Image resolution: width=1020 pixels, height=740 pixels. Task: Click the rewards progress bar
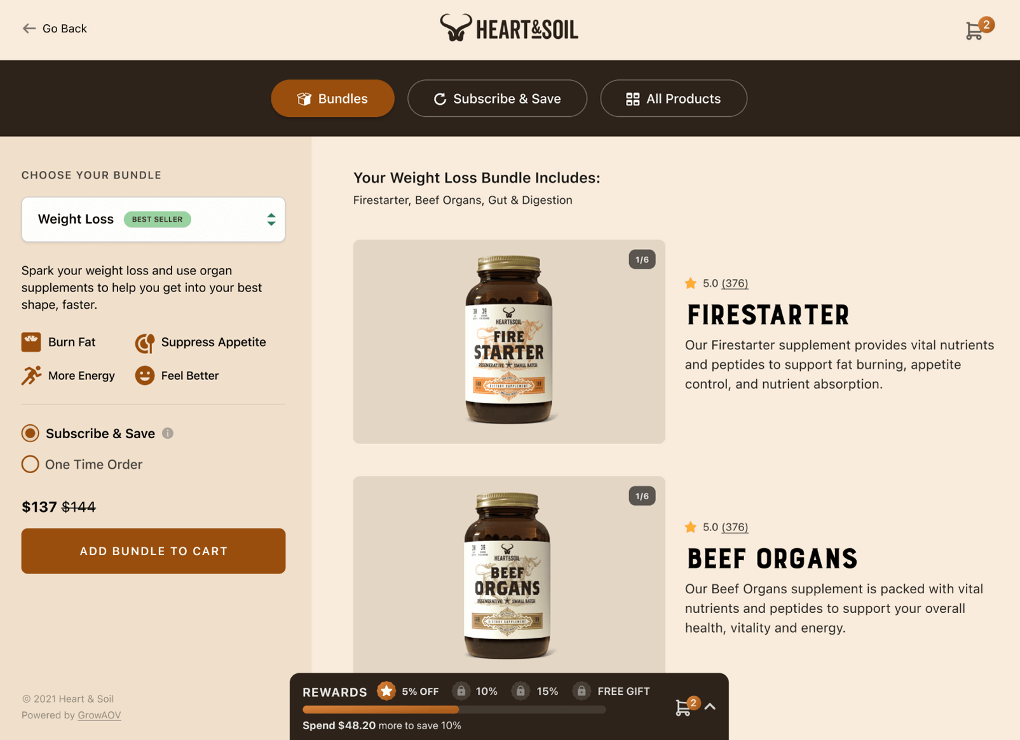[454, 710]
